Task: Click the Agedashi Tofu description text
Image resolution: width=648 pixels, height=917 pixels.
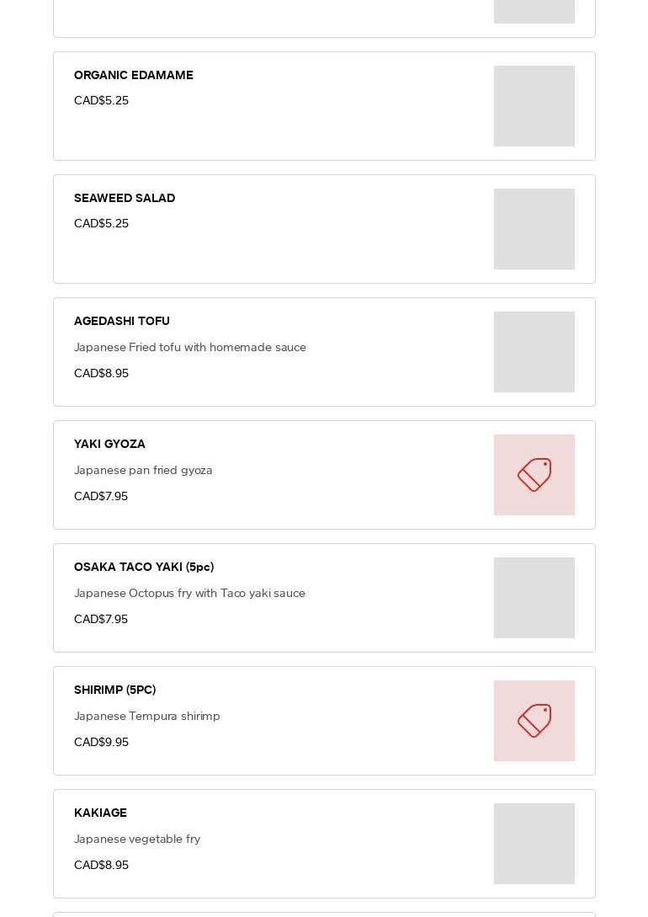Action: [x=190, y=347]
